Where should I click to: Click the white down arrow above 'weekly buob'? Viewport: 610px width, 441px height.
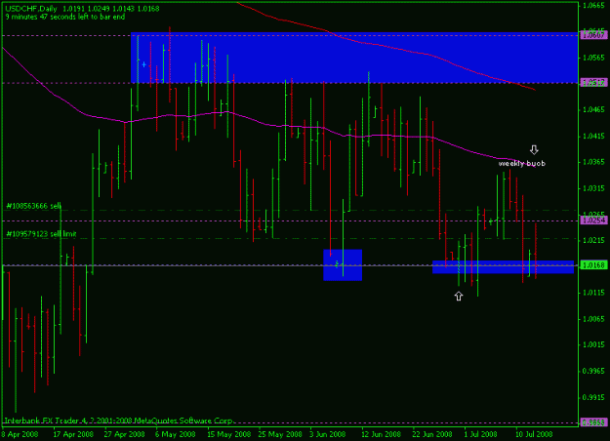click(x=534, y=149)
